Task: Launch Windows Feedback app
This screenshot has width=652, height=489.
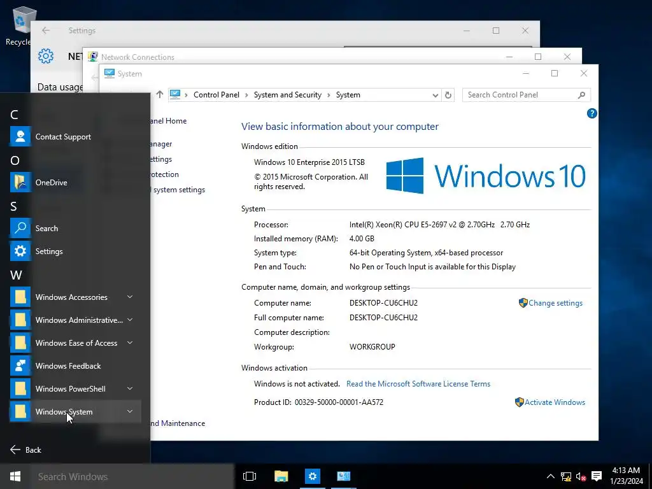Action: [75, 366]
